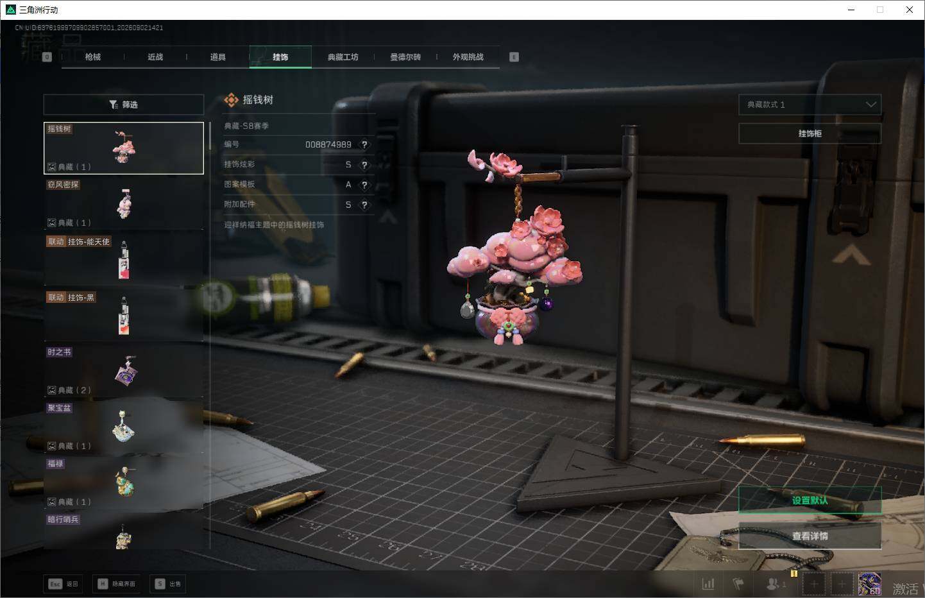Open the 典藏工坊 tab

(343, 57)
